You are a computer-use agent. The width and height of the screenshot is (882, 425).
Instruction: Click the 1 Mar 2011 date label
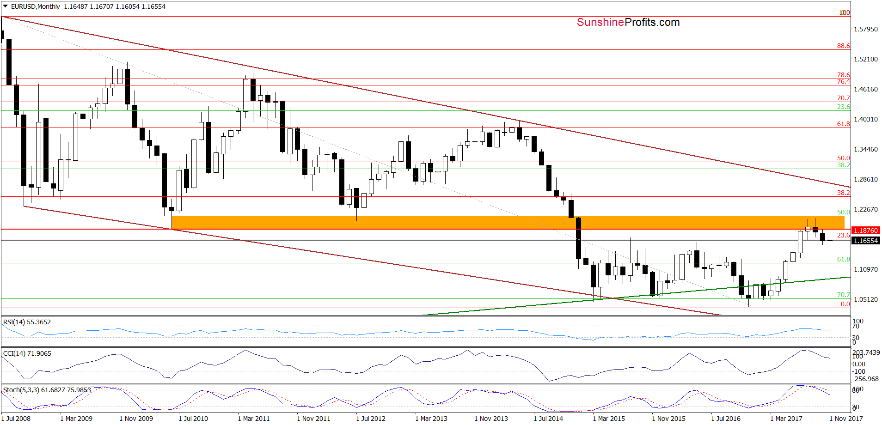tap(254, 419)
